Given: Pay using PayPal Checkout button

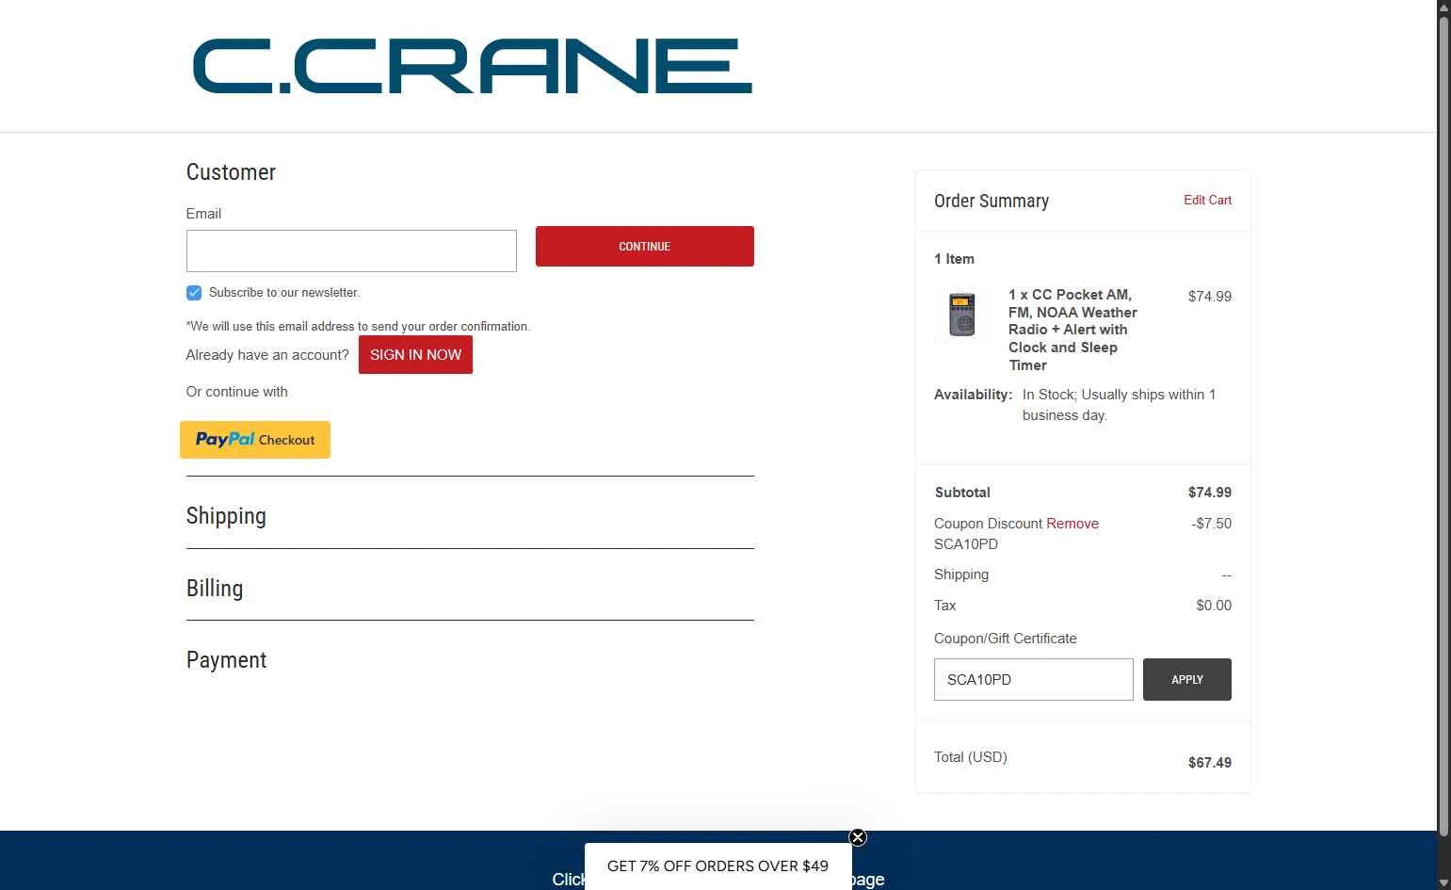Looking at the screenshot, I should [255, 440].
